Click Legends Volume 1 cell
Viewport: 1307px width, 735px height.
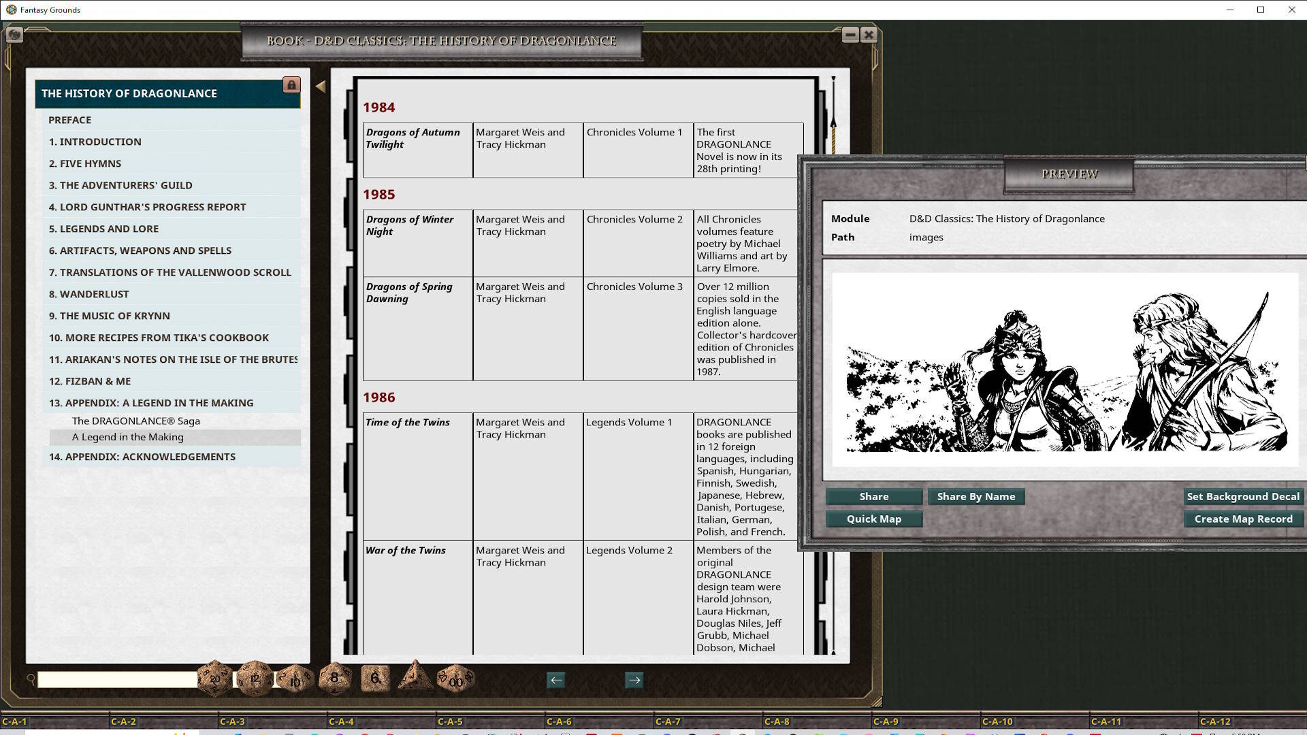coord(638,476)
